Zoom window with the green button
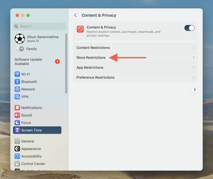 coord(28,15)
